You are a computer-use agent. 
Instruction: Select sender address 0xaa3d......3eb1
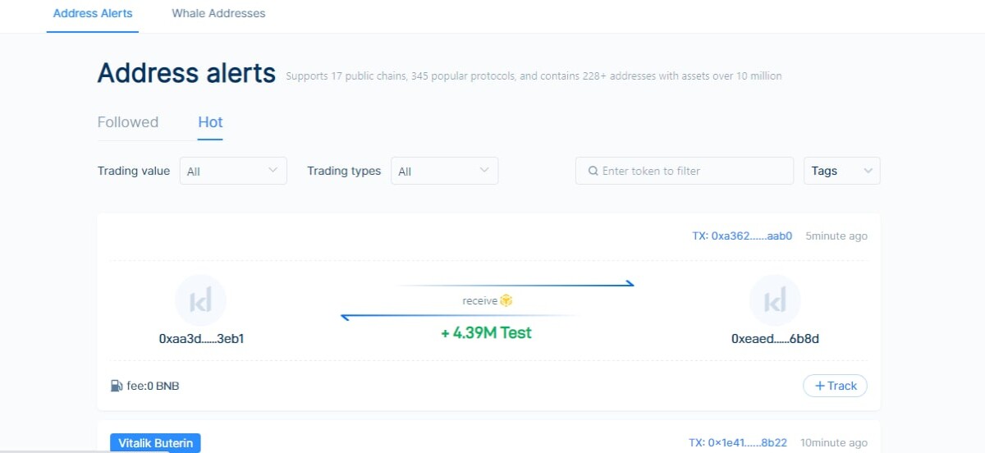[x=201, y=338]
